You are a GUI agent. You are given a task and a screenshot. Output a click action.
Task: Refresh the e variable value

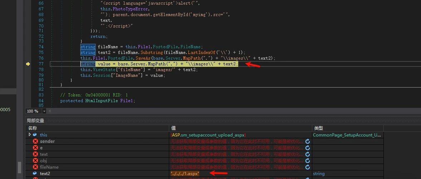coord(308,148)
